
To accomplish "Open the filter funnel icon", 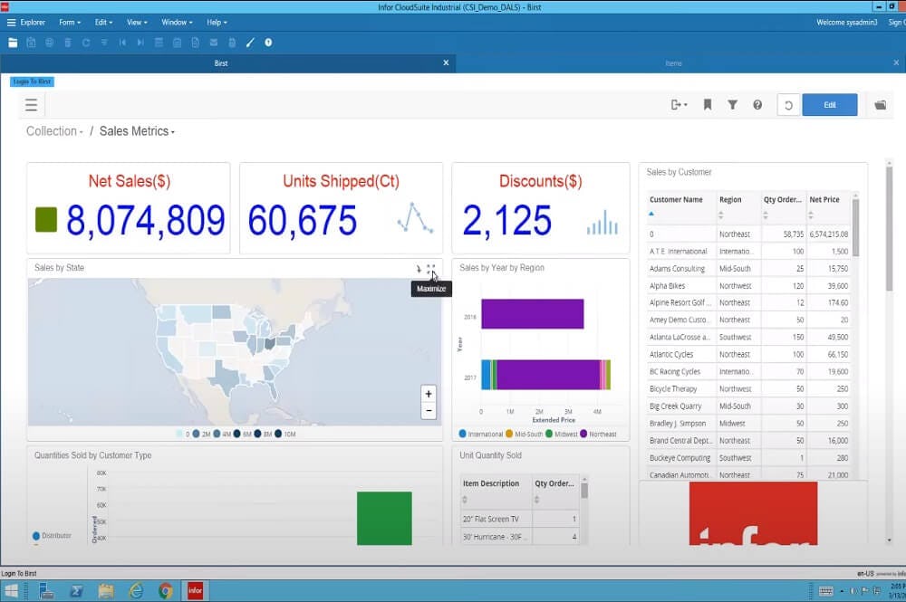I will click(732, 105).
